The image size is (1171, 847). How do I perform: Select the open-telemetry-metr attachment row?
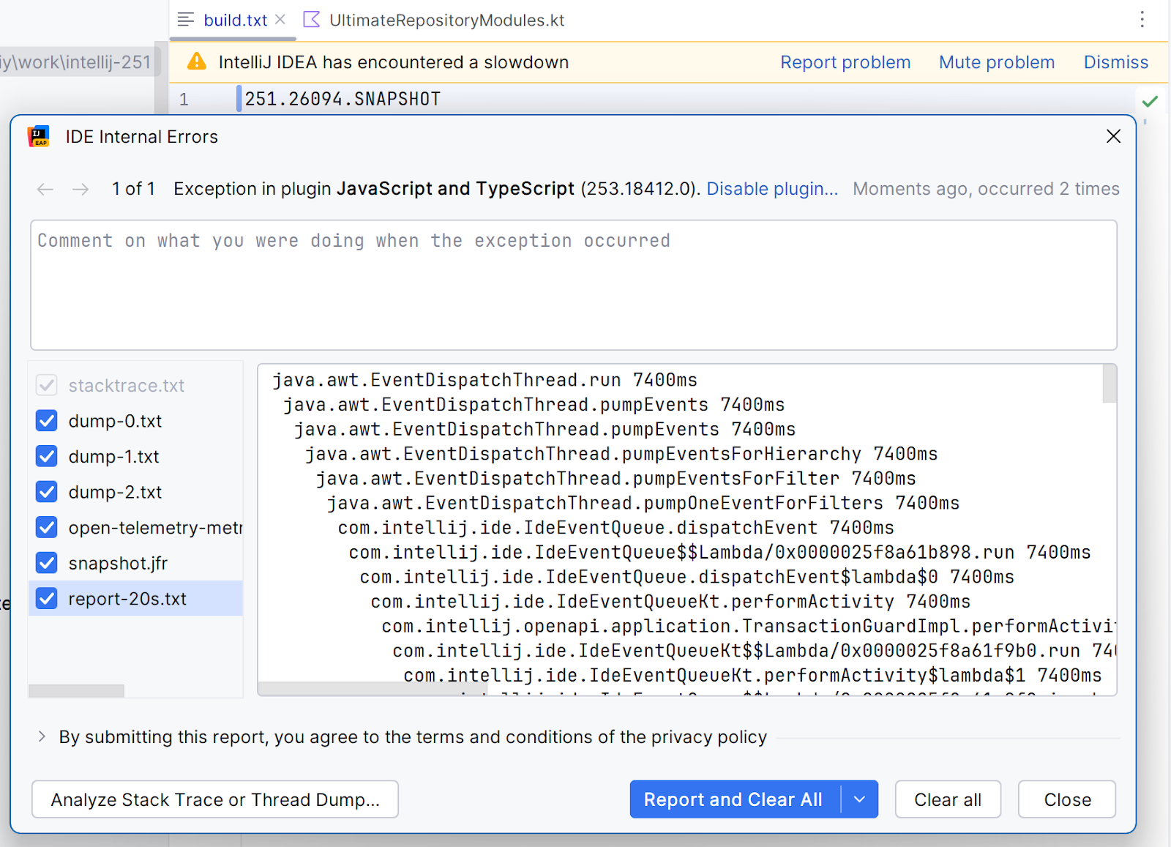pos(135,528)
